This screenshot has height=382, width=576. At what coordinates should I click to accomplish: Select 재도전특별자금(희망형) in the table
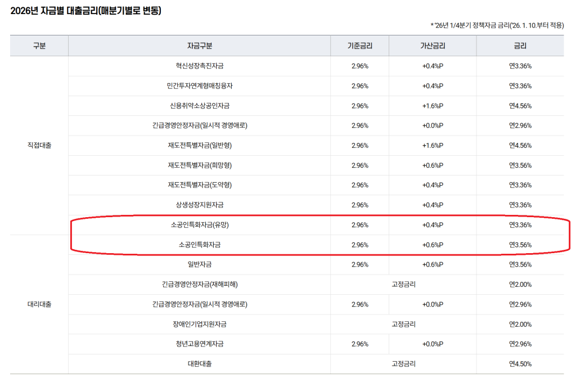click(x=199, y=165)
